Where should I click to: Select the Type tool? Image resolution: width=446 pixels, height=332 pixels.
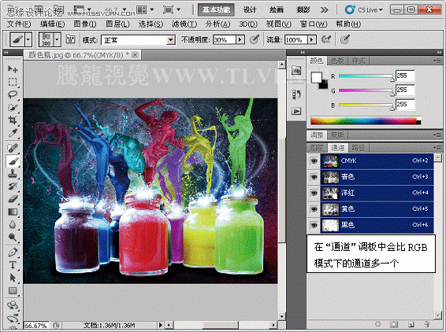pos(13,264)
